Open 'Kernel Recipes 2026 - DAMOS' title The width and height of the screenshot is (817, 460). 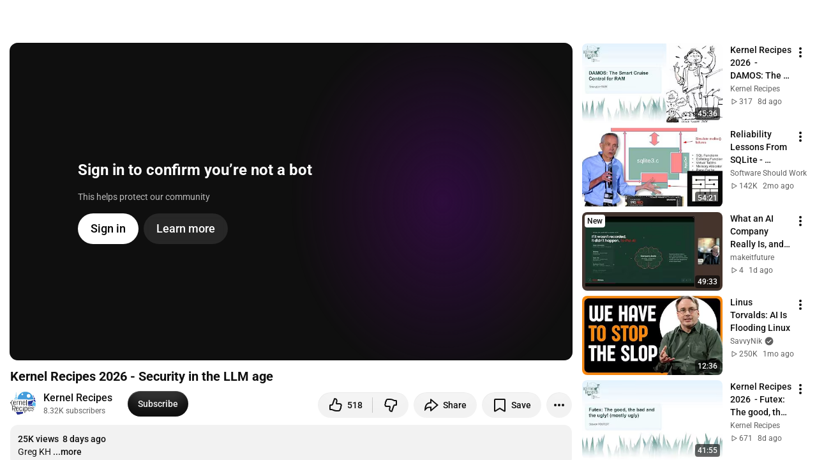(x=760, y=63)
